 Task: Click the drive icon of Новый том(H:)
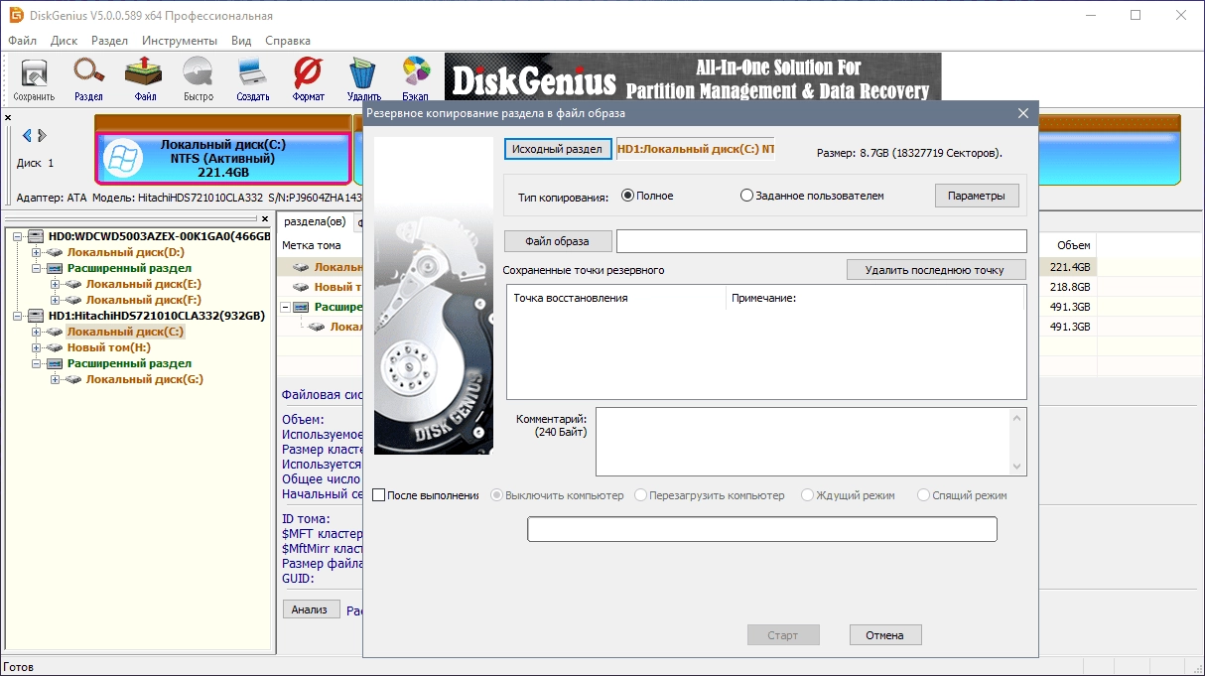[x=55, y=347]
